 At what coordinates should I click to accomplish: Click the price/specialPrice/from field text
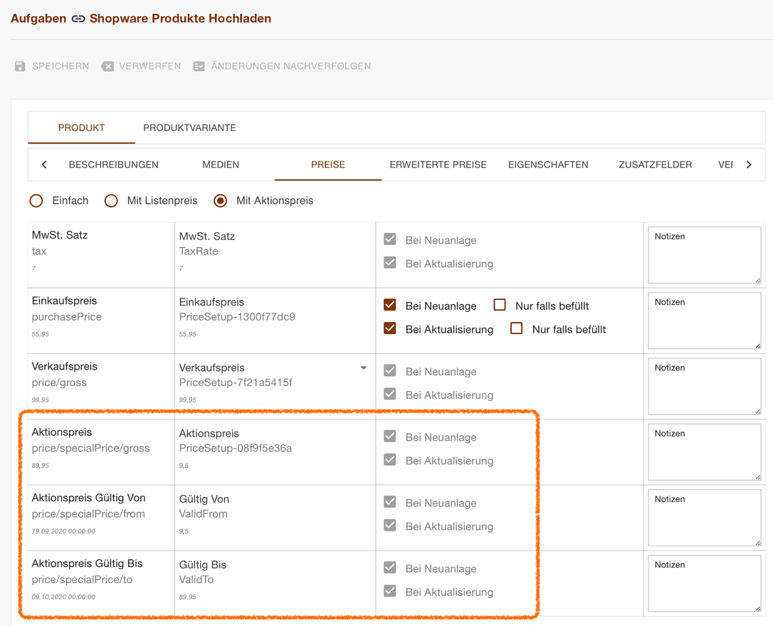pos(88,514)
